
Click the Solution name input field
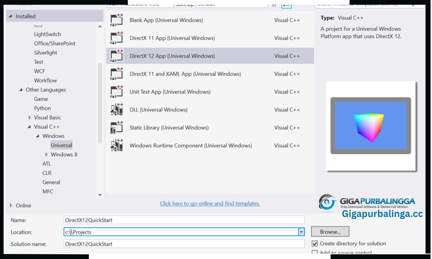tap(184, 244)
